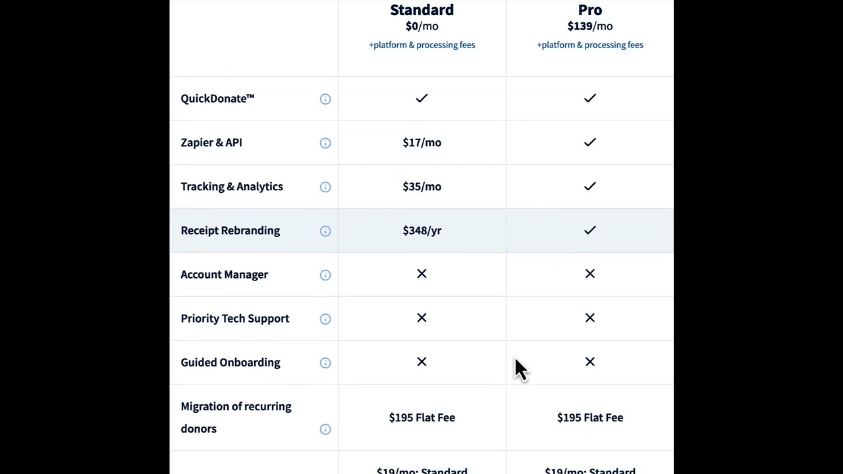The image size is (843, 474).
Task: Open Pro platform & processing fees link
Action: 590,45
